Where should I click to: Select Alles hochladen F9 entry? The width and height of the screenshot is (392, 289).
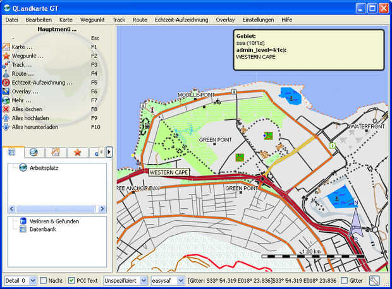pos(51,118)
